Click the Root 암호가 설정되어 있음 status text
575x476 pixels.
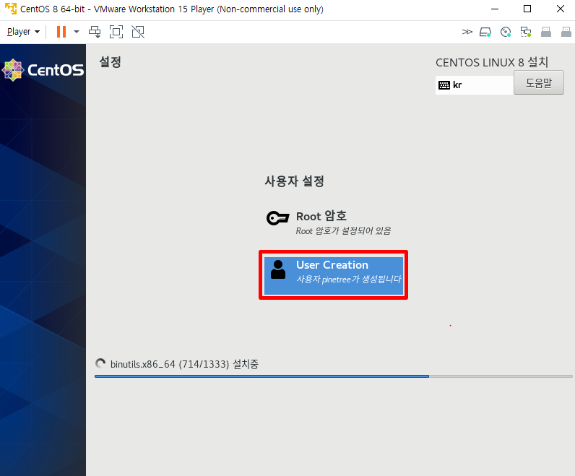coord(343,230)
